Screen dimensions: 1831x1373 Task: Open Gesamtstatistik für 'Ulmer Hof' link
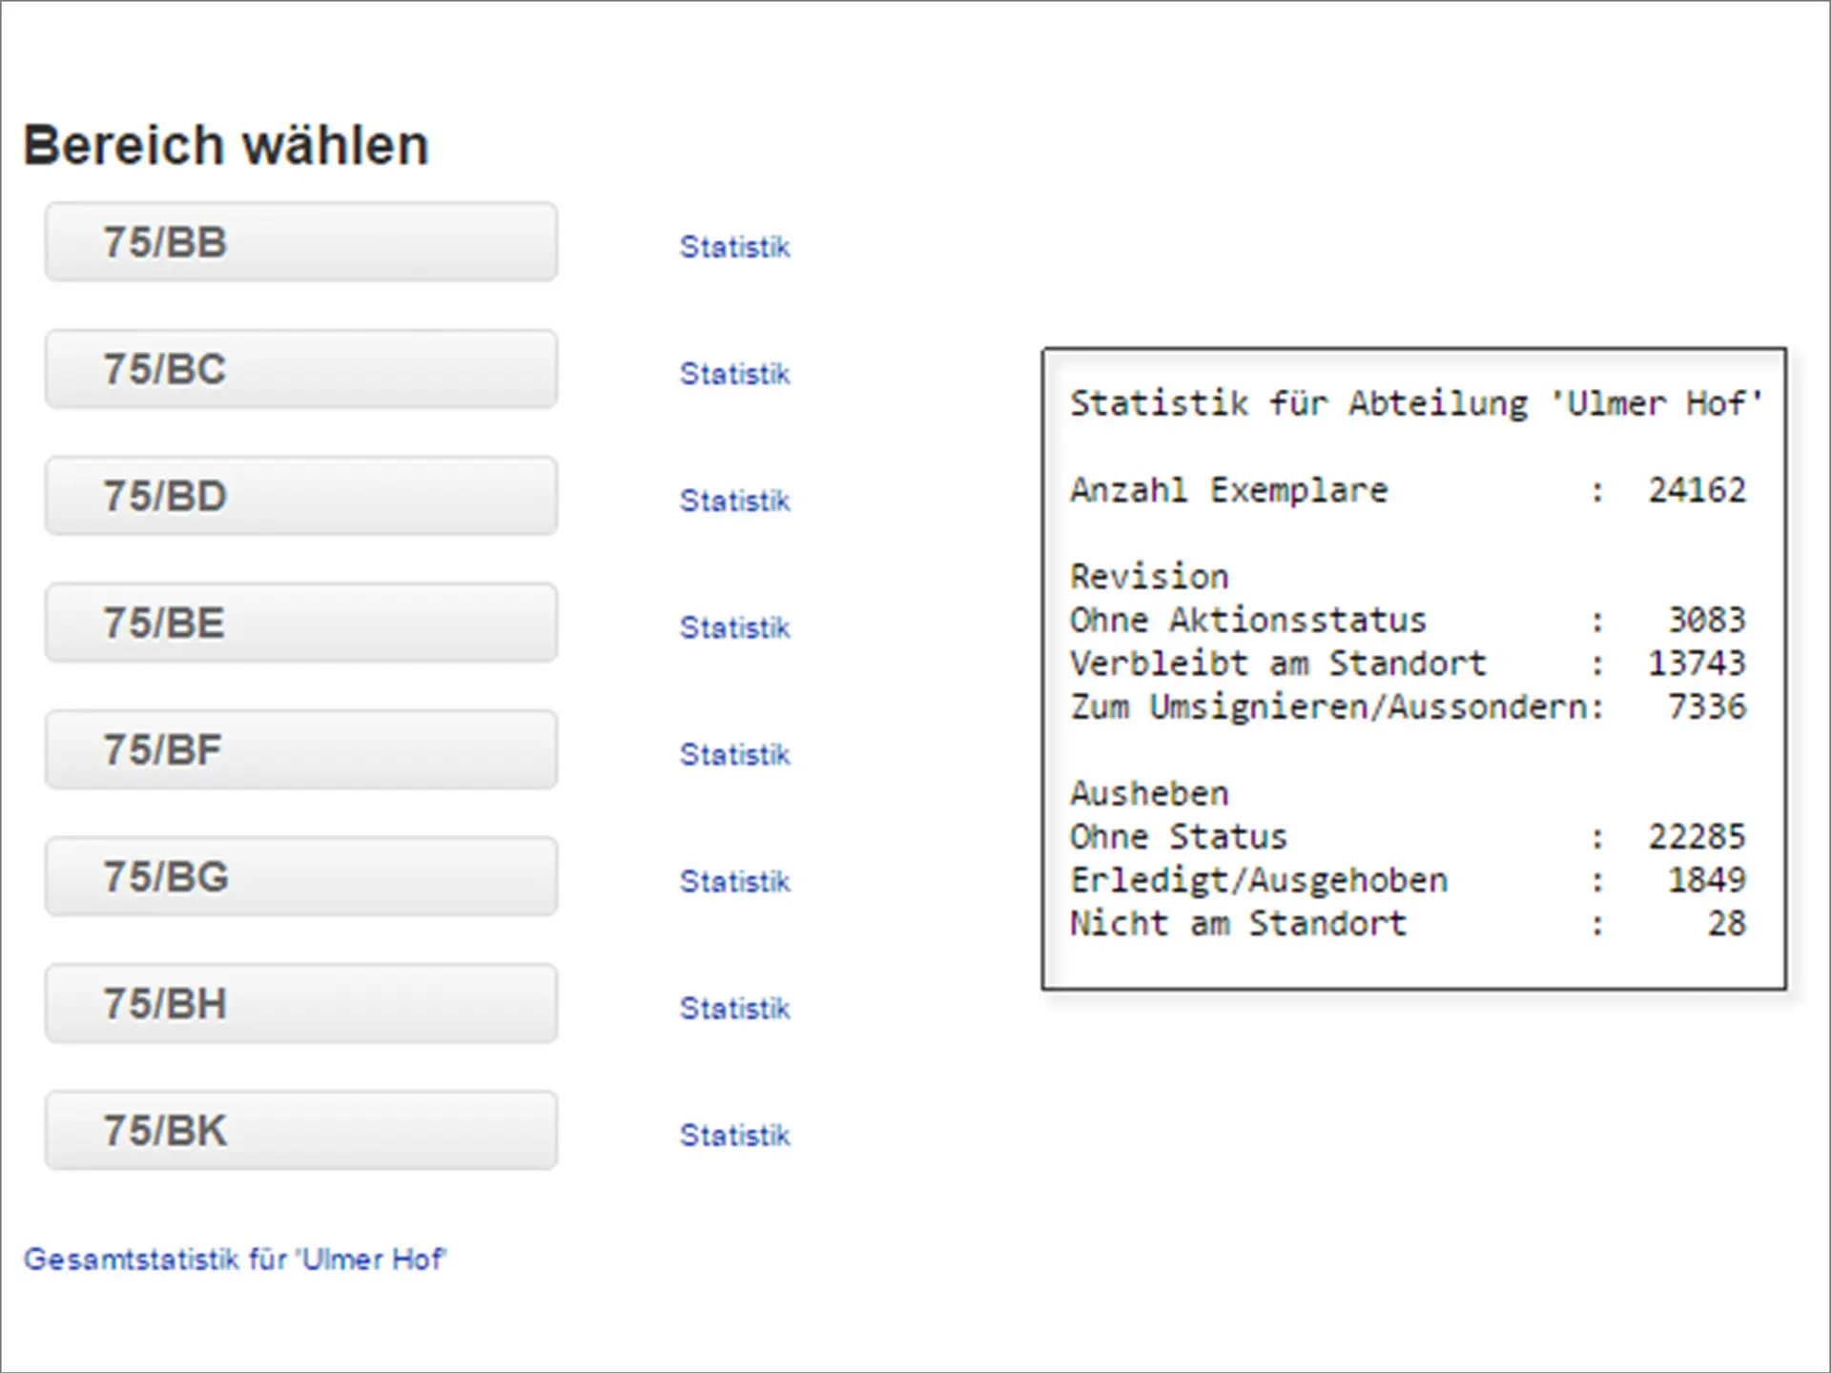point(235,1260)
